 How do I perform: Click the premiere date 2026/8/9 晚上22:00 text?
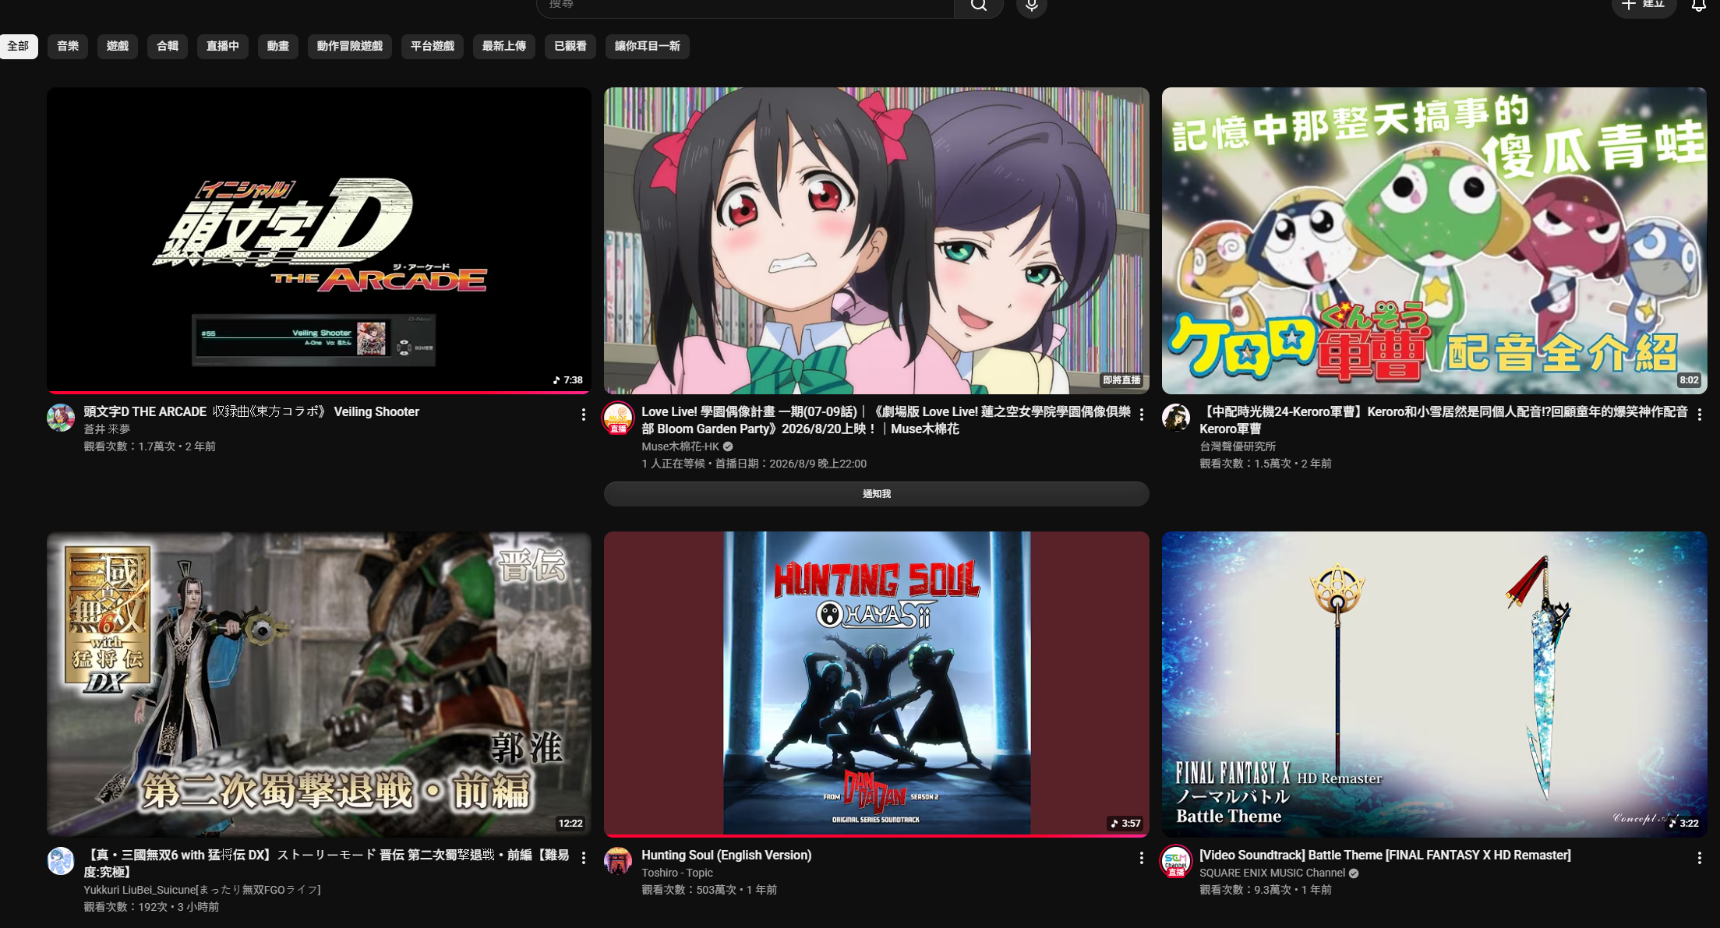pos(818,464)
